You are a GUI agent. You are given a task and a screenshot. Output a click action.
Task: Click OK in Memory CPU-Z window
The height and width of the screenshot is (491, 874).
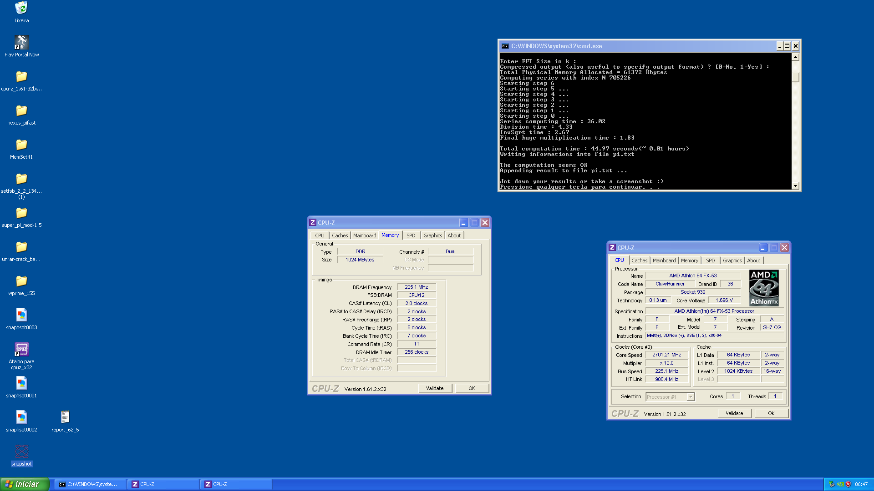coord(472,388)
